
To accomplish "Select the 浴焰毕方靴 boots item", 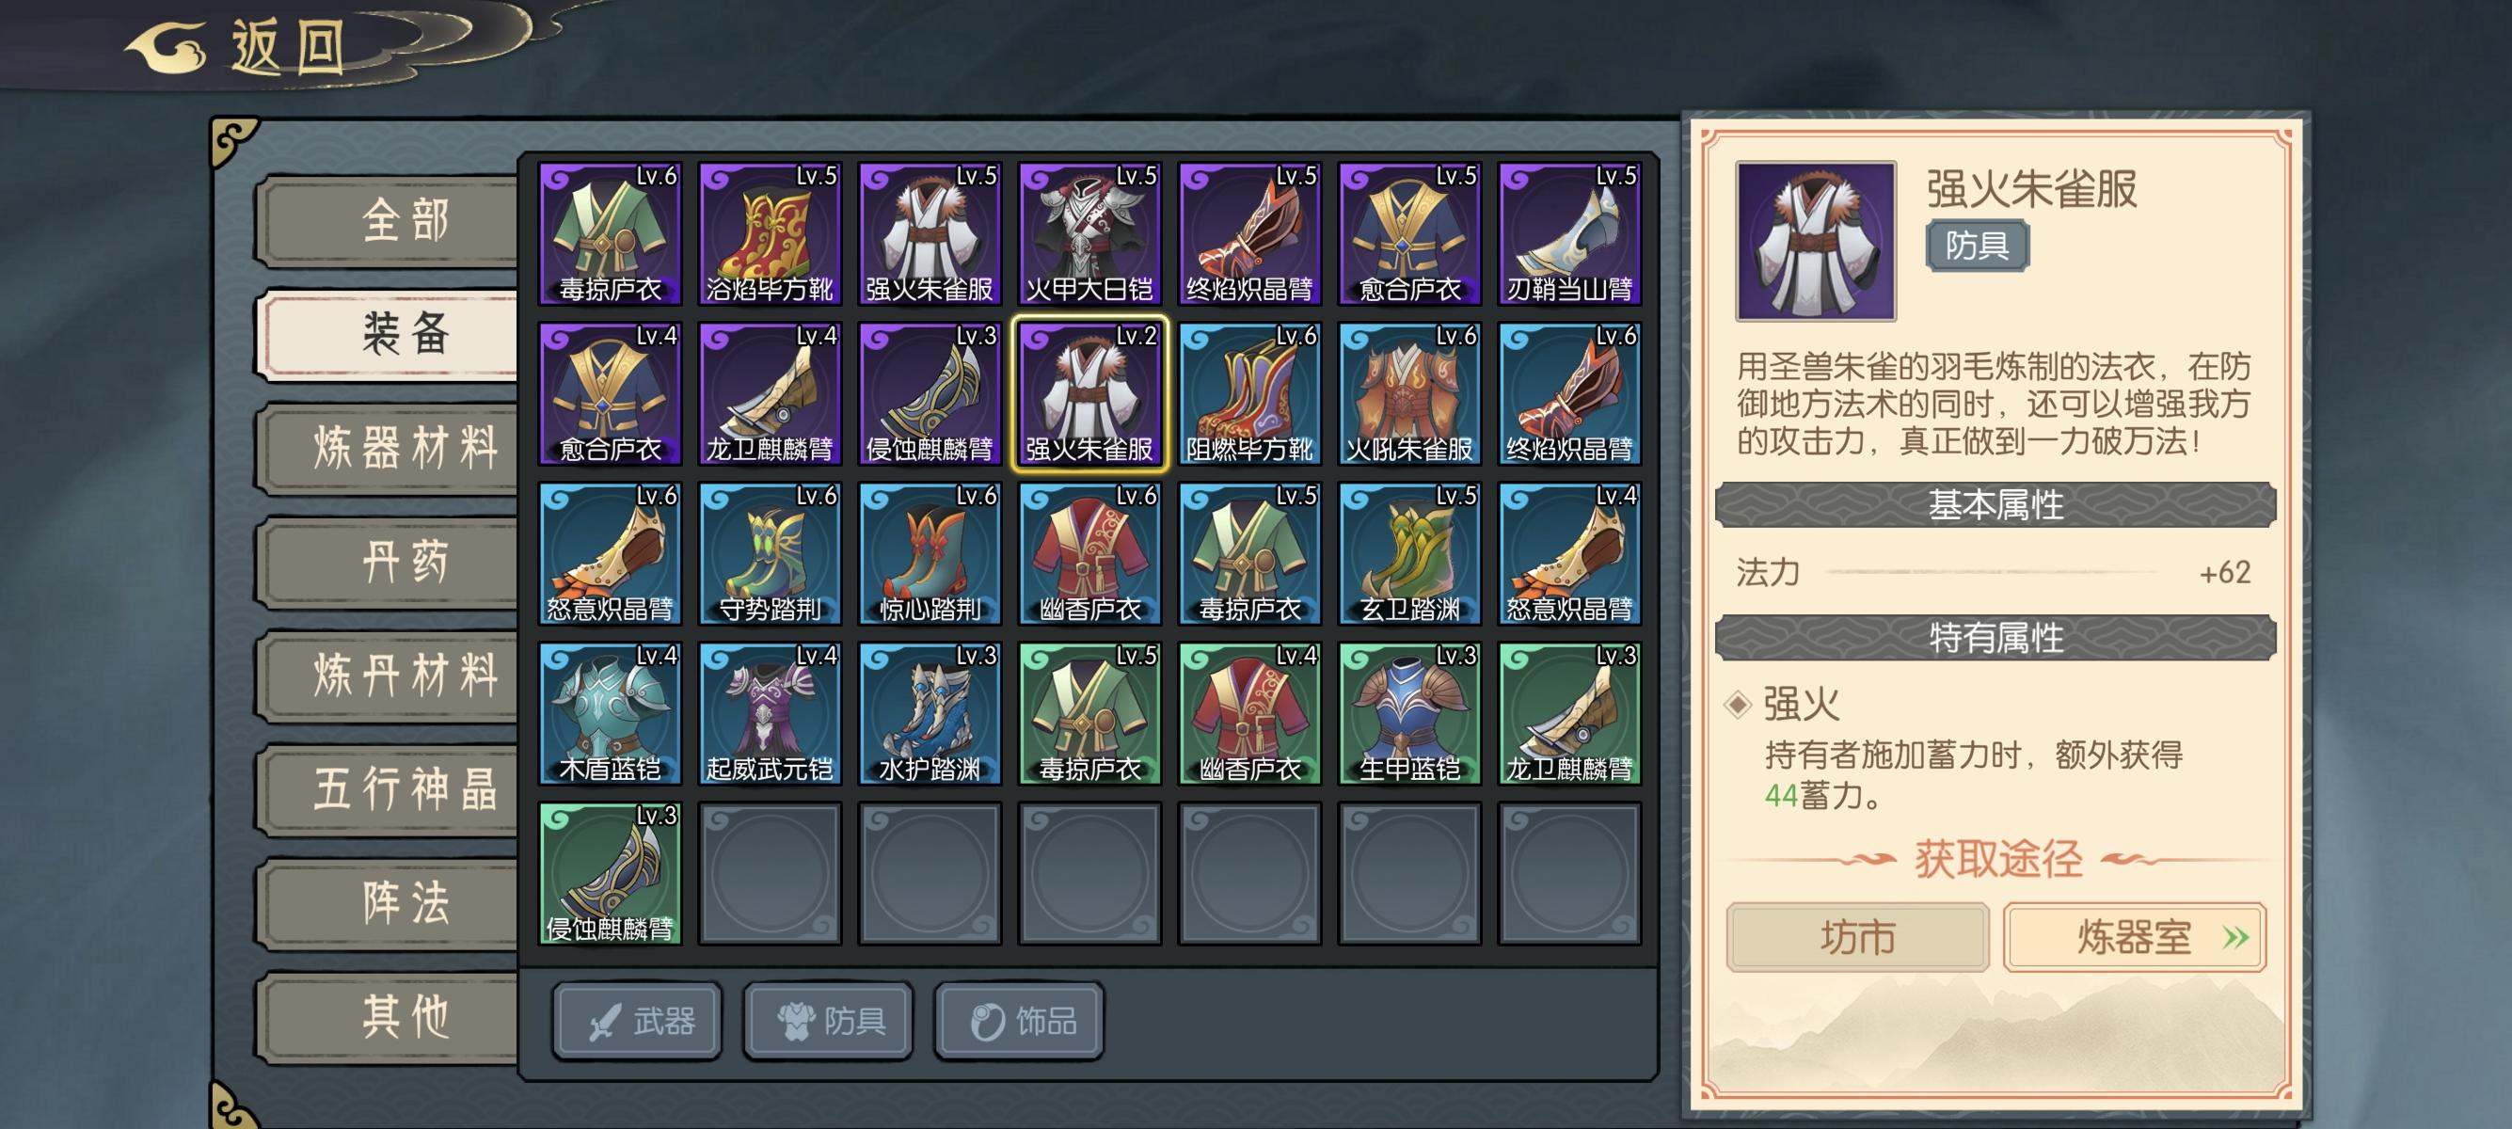I will coord(770,234).
